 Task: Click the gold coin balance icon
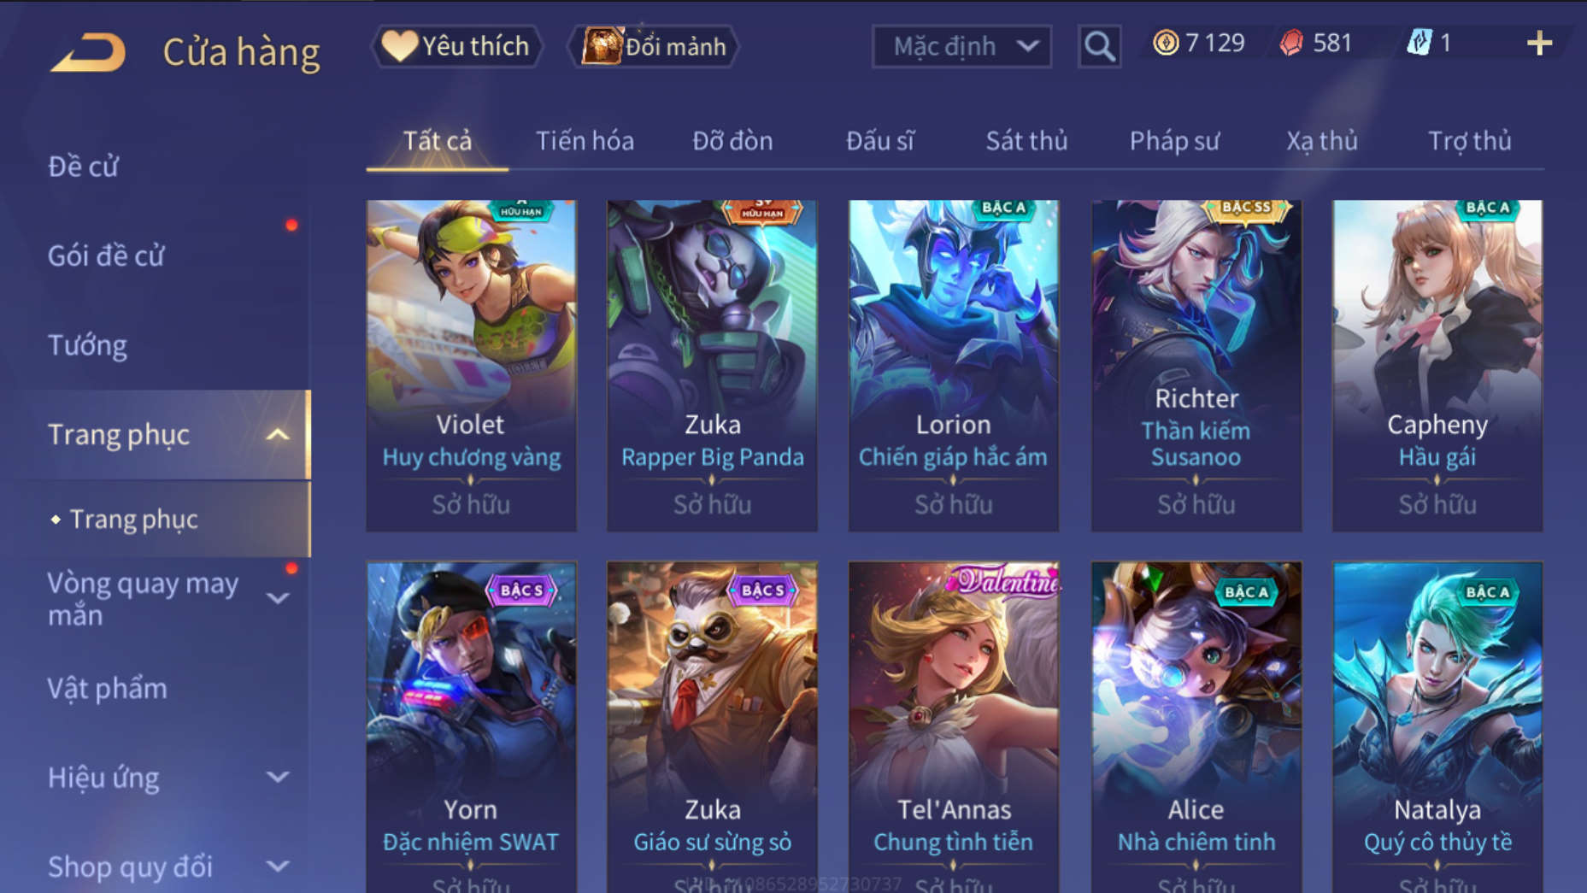tap(1165, 43)
